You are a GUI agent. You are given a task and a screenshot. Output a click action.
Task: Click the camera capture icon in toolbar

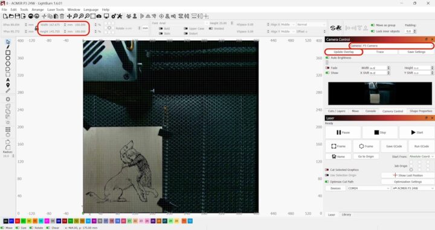[x=98, y=16]
